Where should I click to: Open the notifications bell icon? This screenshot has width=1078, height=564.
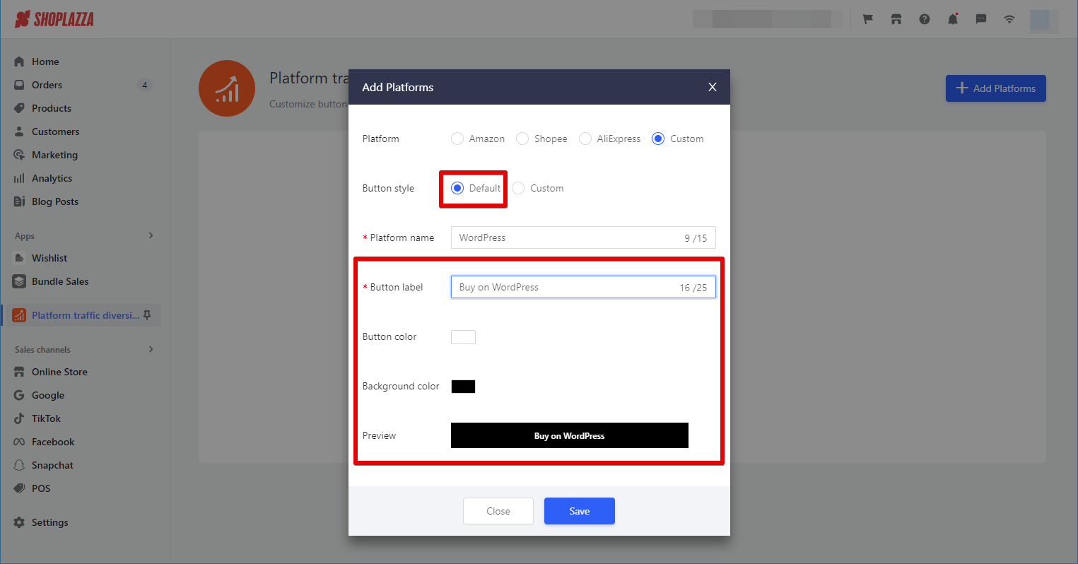click(953, 19)
